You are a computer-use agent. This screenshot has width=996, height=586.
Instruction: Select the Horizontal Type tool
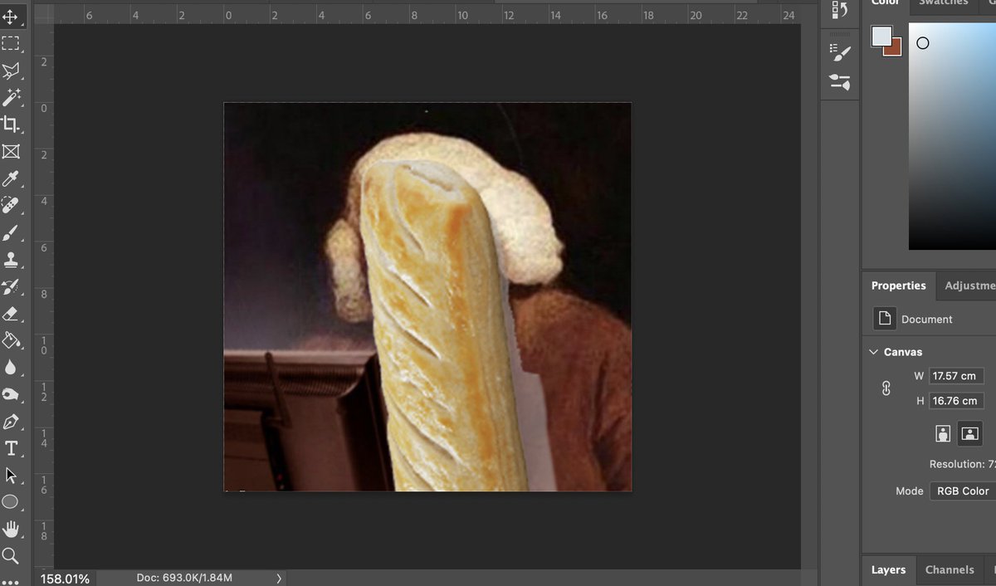coord(11,448)
